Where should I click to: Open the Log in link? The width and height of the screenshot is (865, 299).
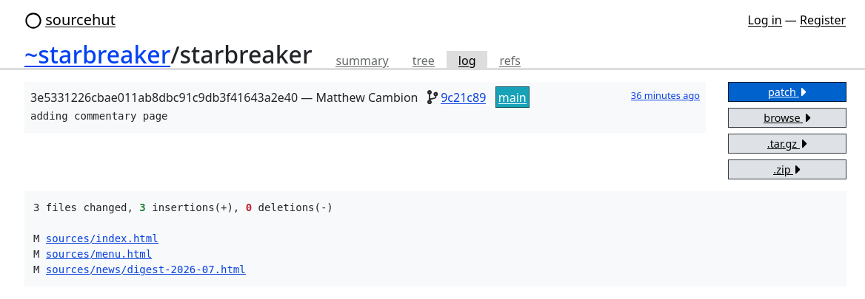pyautogui.click(x=764, y=21)
